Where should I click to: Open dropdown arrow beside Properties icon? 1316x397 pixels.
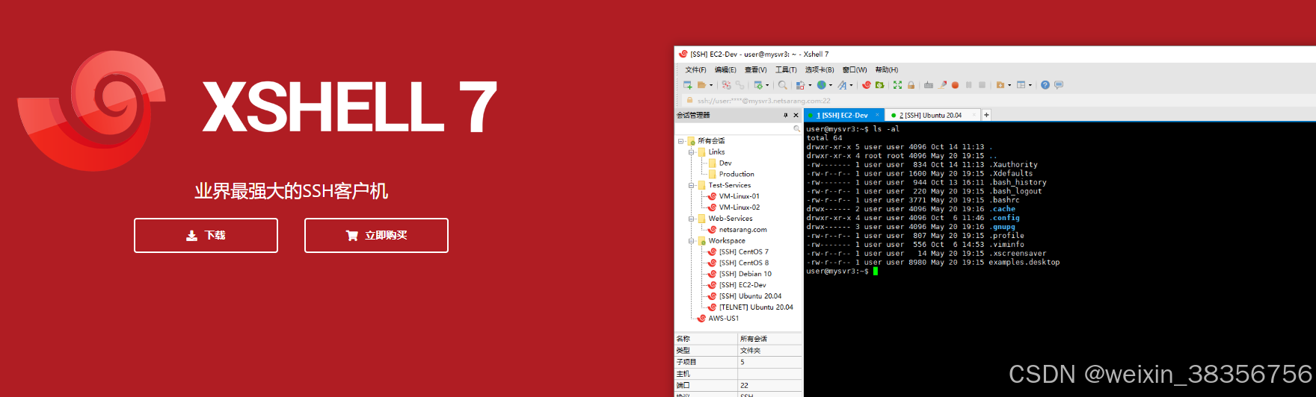767,85
